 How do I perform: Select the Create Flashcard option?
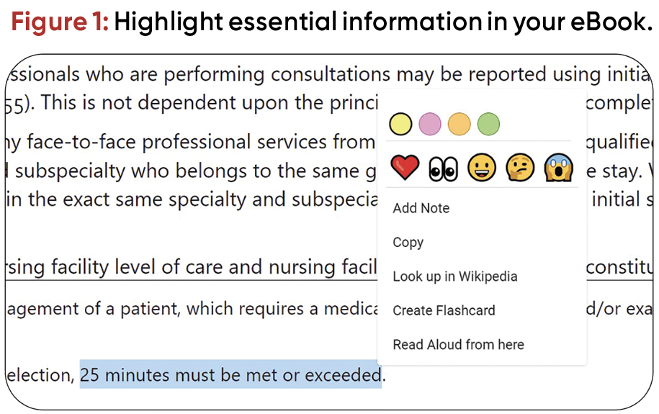click(444, 311)
